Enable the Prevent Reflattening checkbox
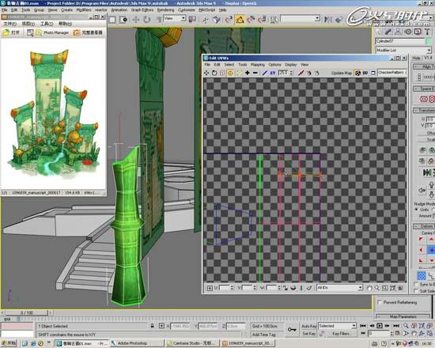 pyautogui.click(x=379, y=302)
